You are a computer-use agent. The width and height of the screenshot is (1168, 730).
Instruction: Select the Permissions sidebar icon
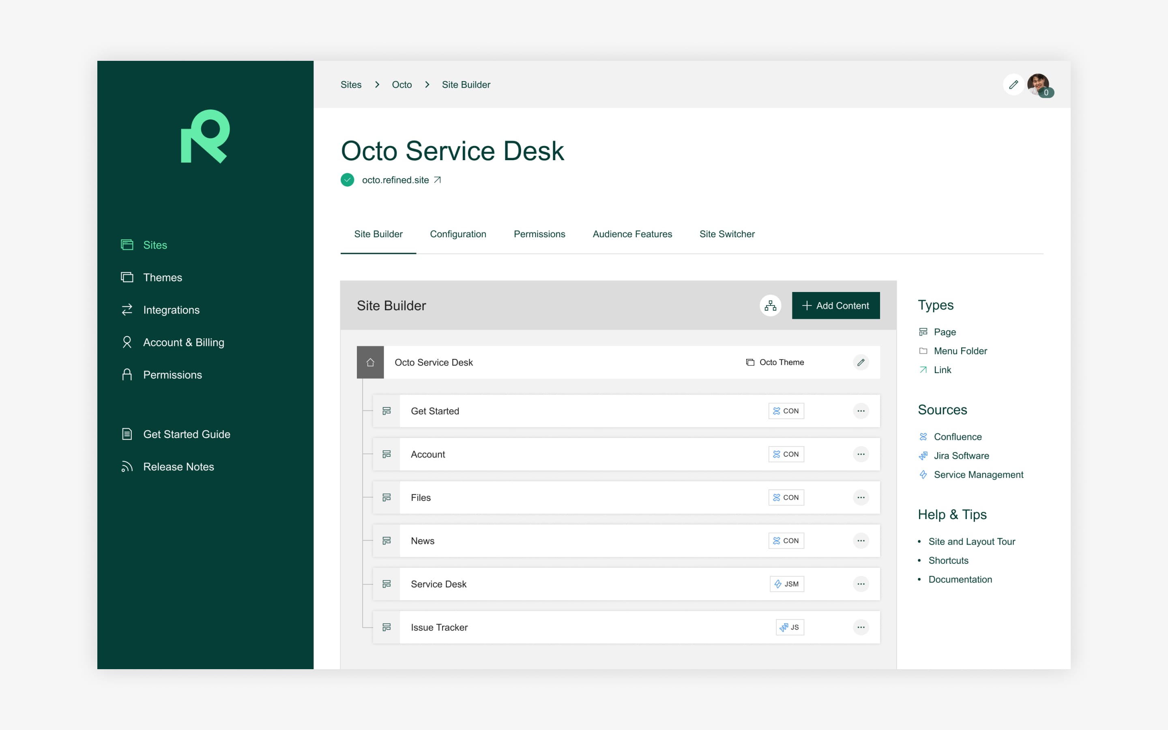[127, 374]
